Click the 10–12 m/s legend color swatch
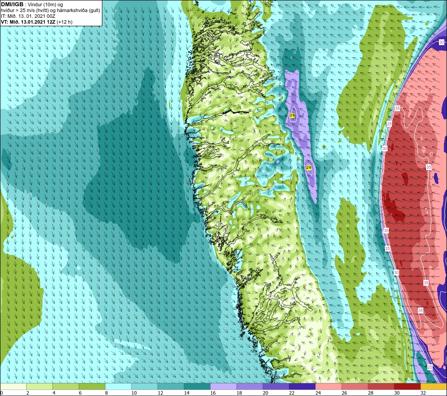The height and width of the screenshot is (396, 447). (x=144, y=387)
